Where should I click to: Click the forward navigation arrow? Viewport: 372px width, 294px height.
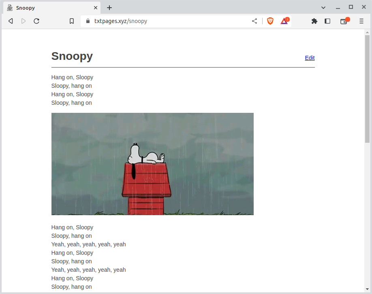tap(23, 21)
